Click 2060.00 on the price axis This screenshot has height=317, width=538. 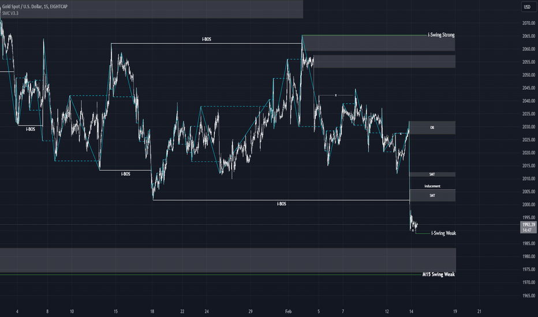(529, 49)
